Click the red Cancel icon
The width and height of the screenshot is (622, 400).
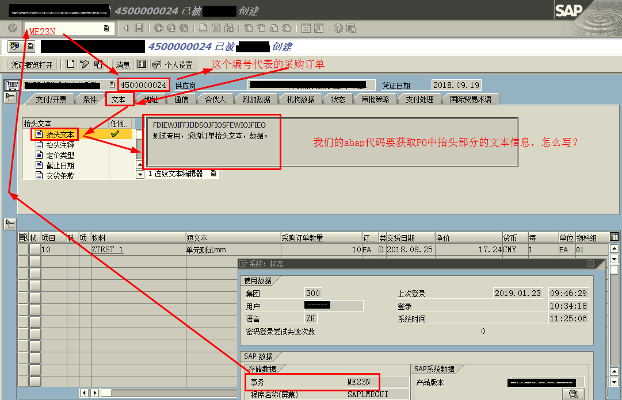(184, 28)
